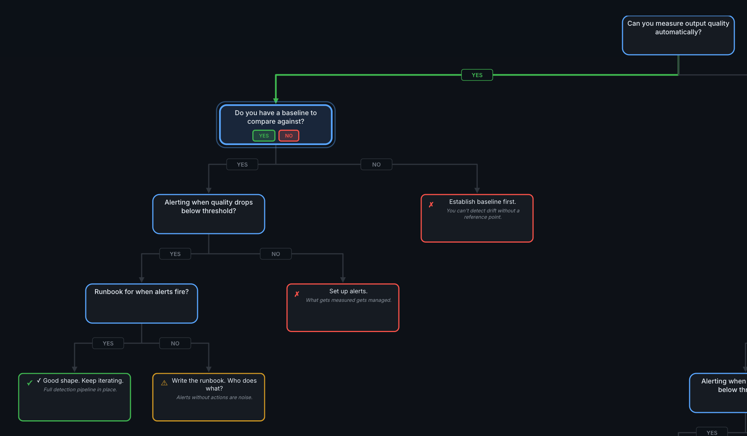Select the 'Do you have a baseline' node
This screenshot has width=747, height=436.
click(x=275, y=117)
